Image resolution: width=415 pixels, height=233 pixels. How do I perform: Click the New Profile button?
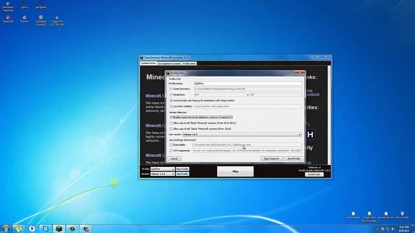[182, 169]
